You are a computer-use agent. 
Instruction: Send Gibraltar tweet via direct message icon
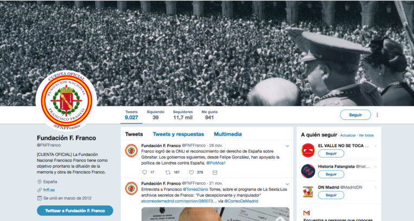point(215,173)
